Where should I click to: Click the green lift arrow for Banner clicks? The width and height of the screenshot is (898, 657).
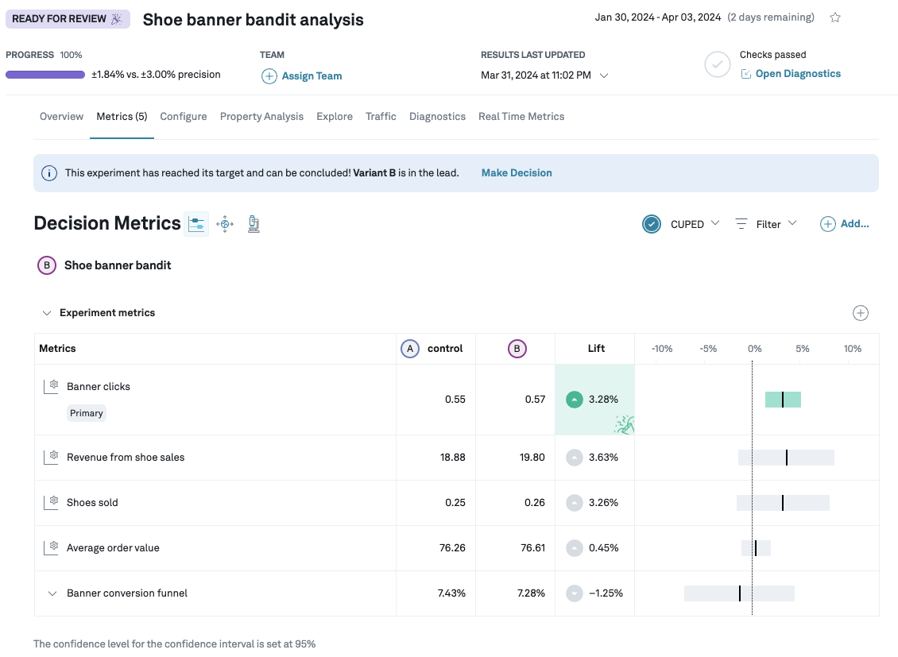(x=575, y=400)
